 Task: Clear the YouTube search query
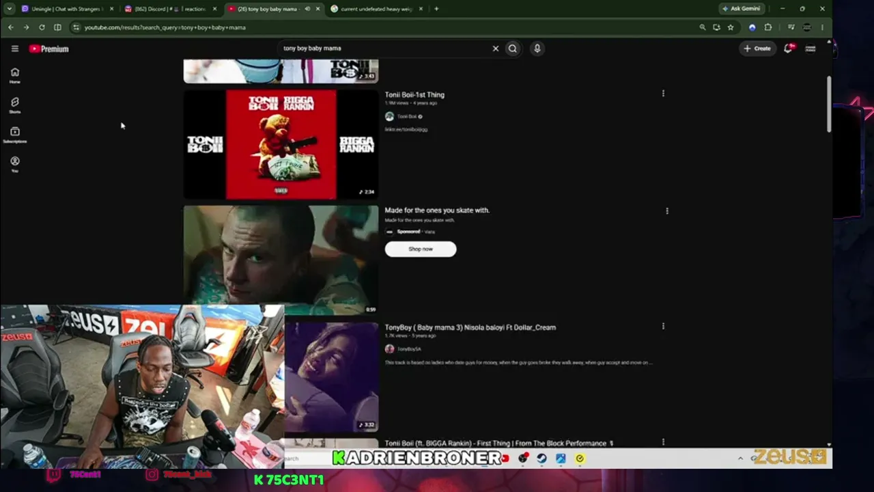[x=496, y=49]
